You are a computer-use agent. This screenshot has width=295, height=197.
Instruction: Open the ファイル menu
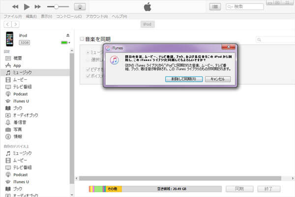[x=13, y=17]
